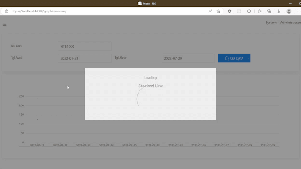The width and height of the screenshot is (301, 169).
Task: Open the Collections icon
Action: [269, 11]
